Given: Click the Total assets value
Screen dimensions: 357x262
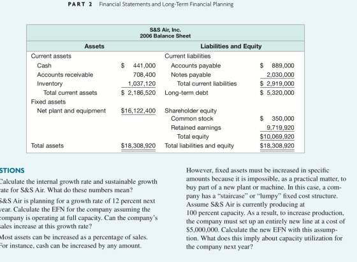Looking at the screenshot, I should pyautogui.click(x=138, y=146).
